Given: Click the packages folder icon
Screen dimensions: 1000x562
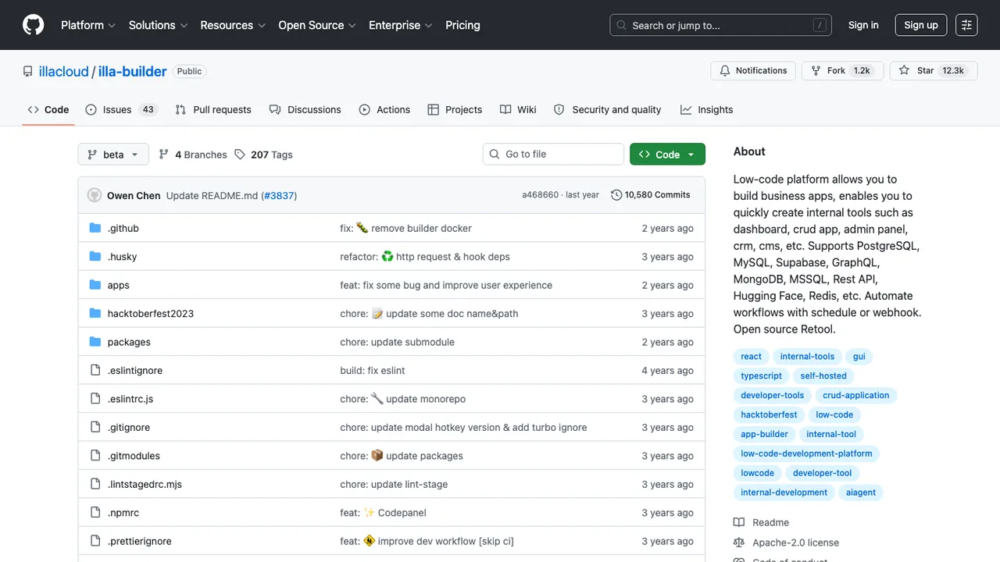Looking at the screenshot, I should pos(95,342).
